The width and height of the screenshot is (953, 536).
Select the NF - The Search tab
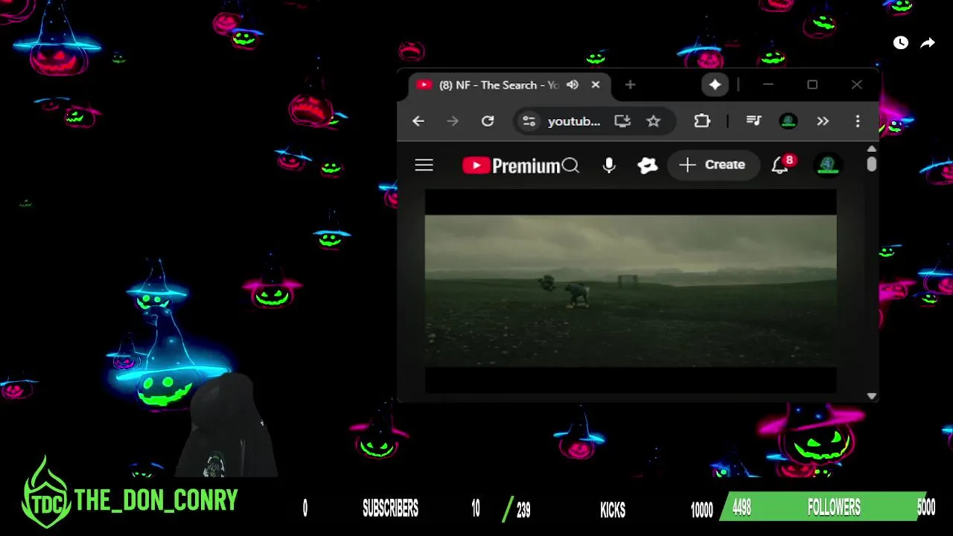[509, 85]
